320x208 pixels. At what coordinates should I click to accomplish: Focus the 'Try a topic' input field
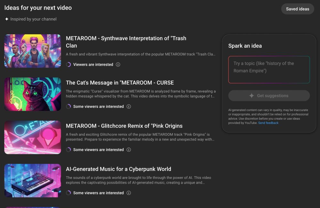(269, 70)
